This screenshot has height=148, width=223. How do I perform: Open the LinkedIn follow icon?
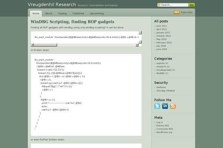click(x=165, y=106)
